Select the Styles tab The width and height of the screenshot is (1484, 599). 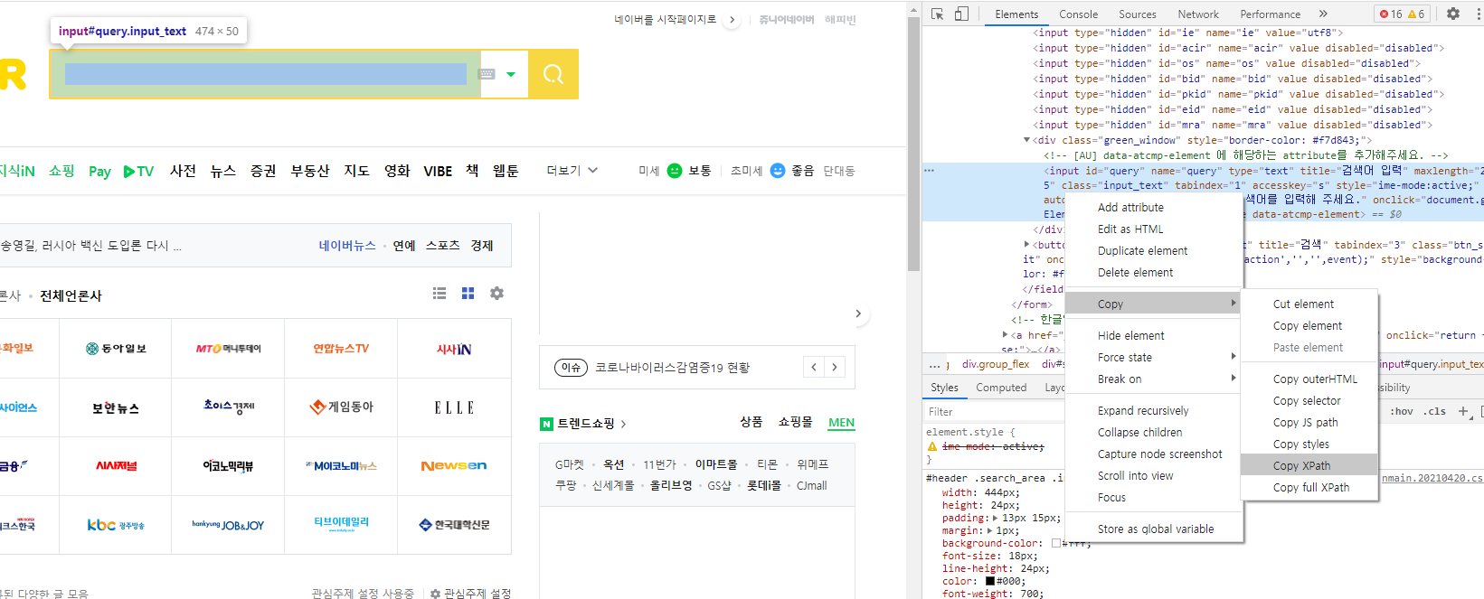click(944, 388)
